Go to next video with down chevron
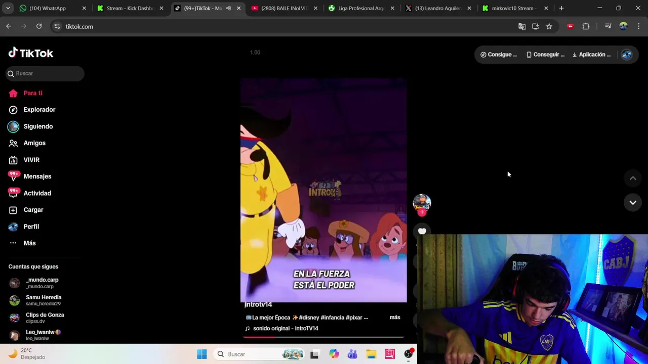Screen dimensions: 648x364 [633, 202]
